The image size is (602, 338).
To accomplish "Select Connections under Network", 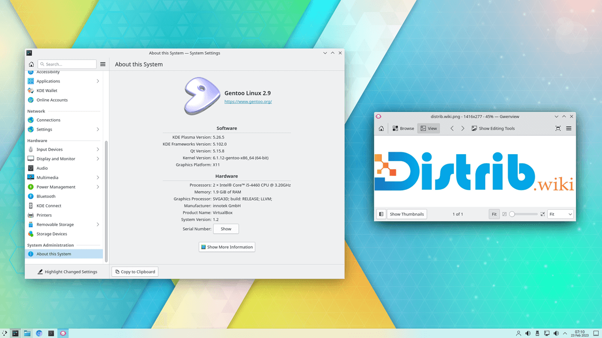I will [64, 120].
